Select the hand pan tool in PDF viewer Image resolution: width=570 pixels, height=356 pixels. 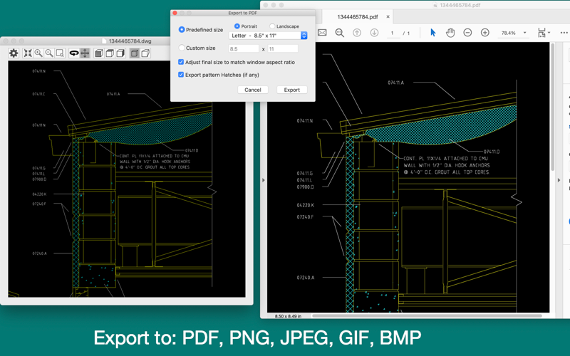pos(450,33)
